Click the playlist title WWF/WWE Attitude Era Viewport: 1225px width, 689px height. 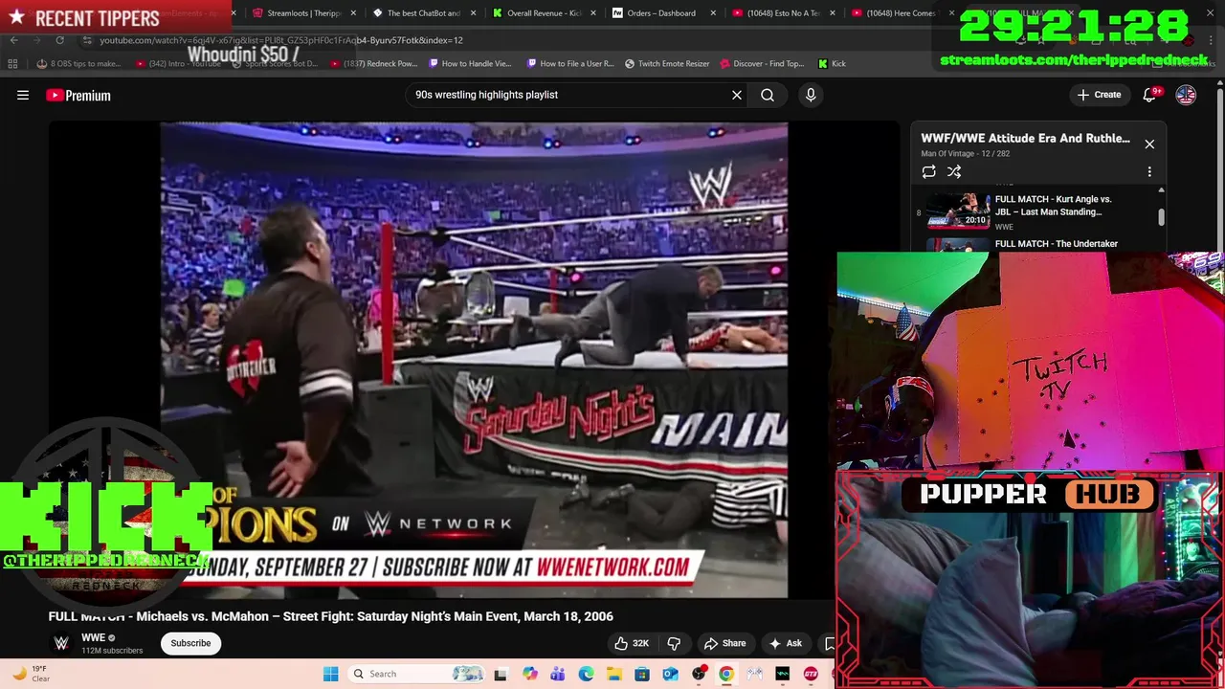coord(1025,138)
